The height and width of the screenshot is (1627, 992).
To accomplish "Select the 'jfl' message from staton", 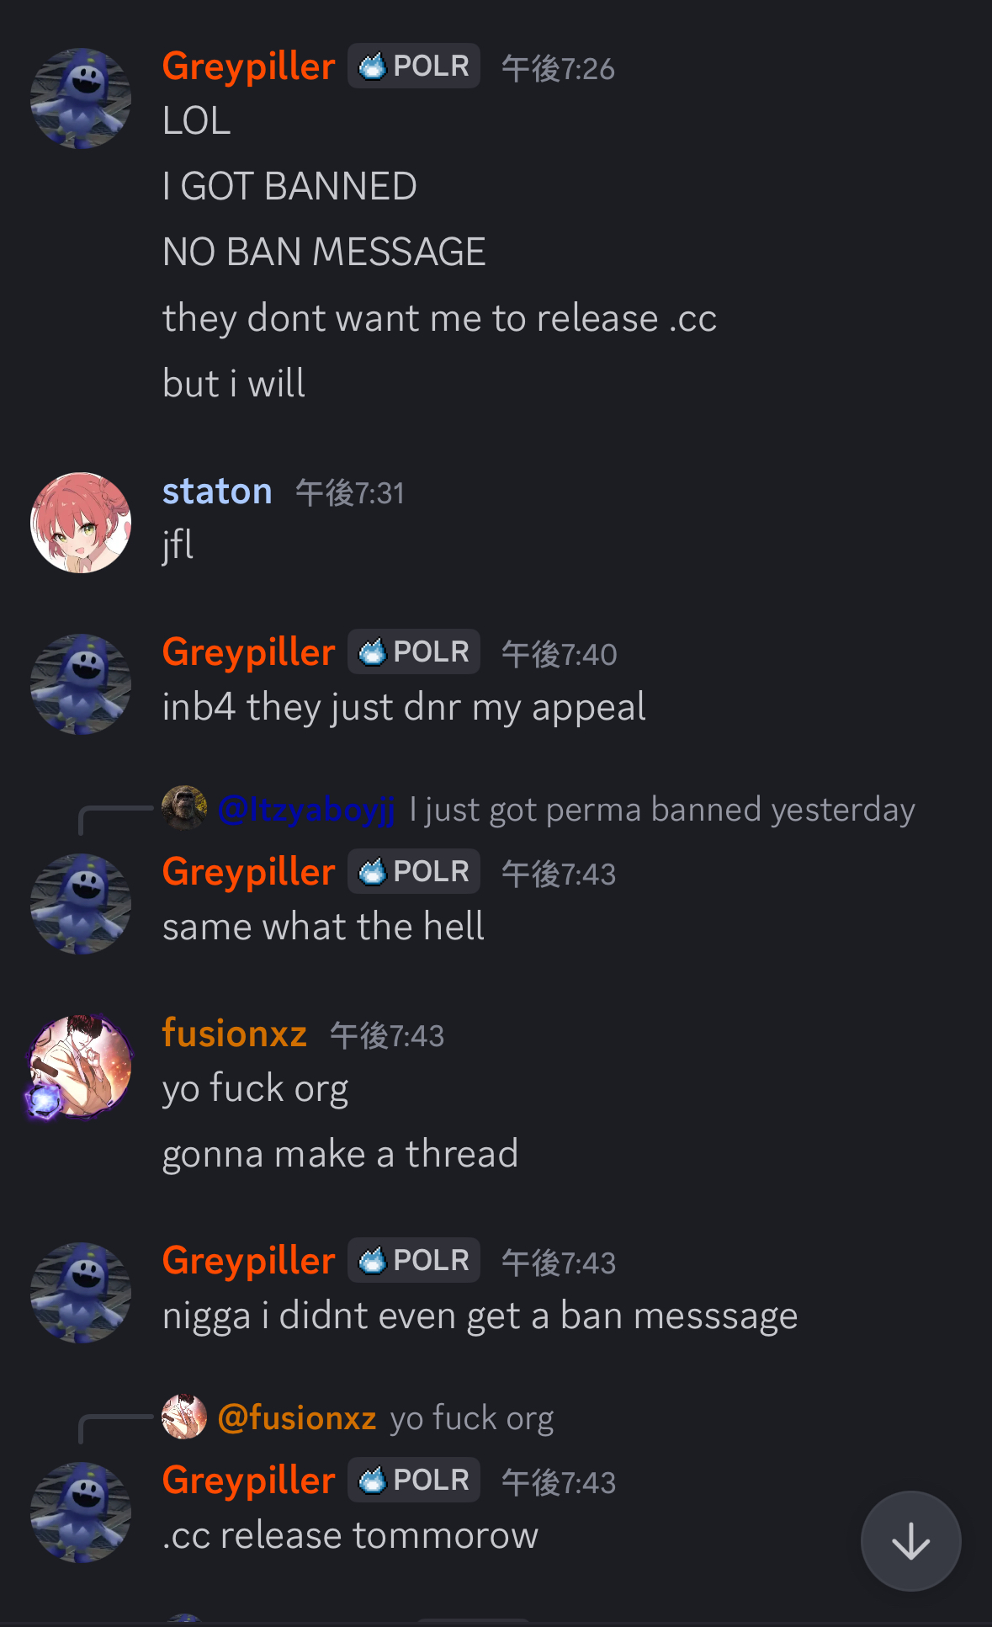I will tap(178, 545).
